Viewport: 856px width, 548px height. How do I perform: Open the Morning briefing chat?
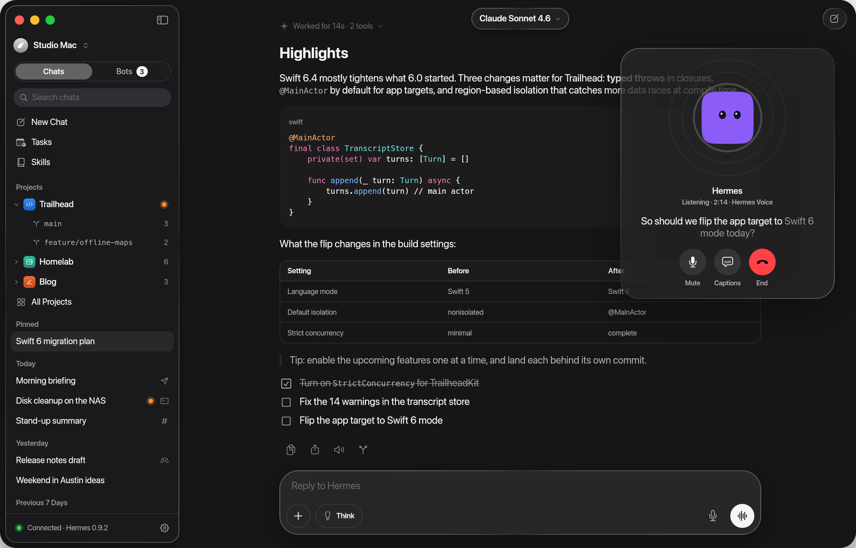point(92,381)
